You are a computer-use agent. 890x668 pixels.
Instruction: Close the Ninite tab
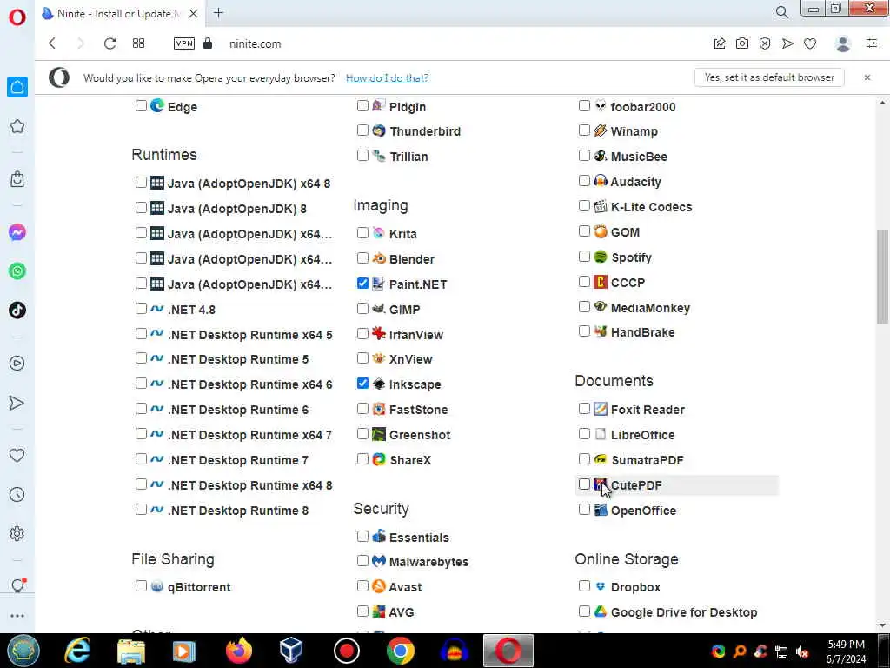coord(194,14)
